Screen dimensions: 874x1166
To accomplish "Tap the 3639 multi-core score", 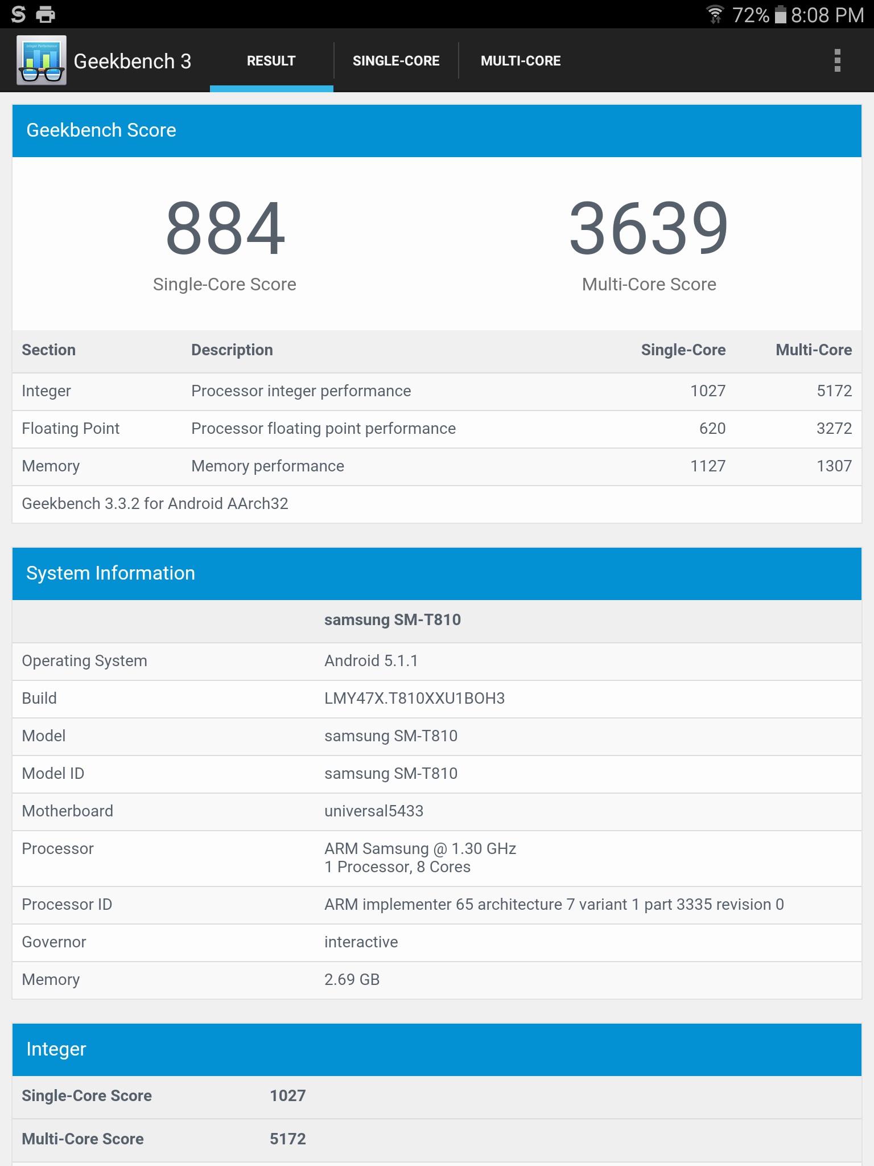I will (649, 229).
